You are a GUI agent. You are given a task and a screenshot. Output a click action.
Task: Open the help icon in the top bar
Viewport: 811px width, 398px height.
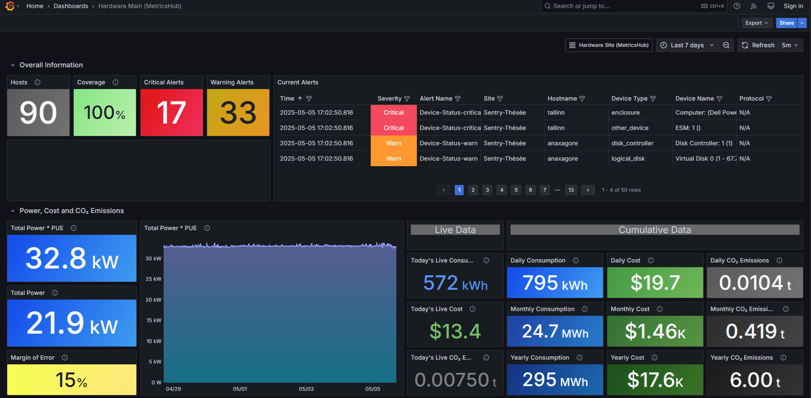(737, 6)
